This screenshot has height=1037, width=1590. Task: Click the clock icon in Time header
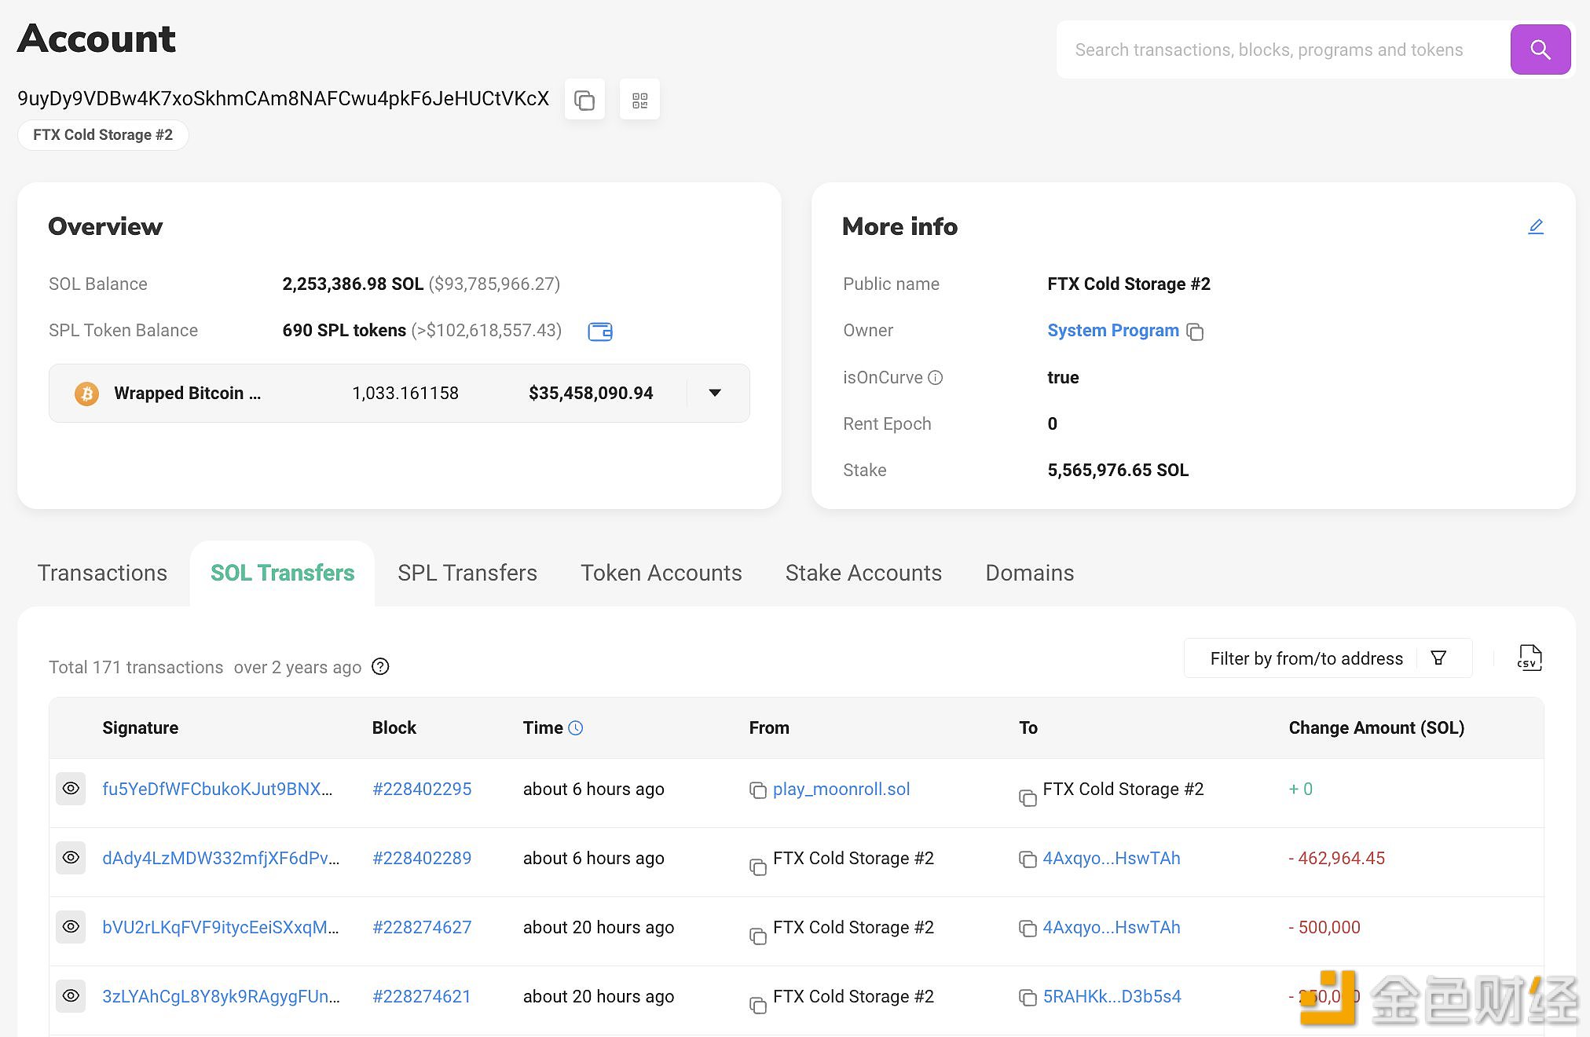[576, 728]
